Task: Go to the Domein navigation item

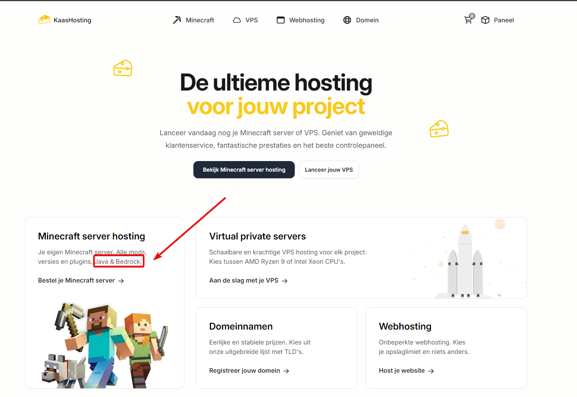Action: pyautogui.click(x=367, y=20)
